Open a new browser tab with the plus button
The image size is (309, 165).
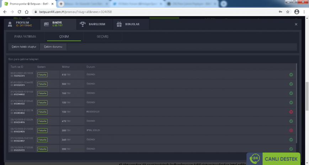[x=61, y=4]
